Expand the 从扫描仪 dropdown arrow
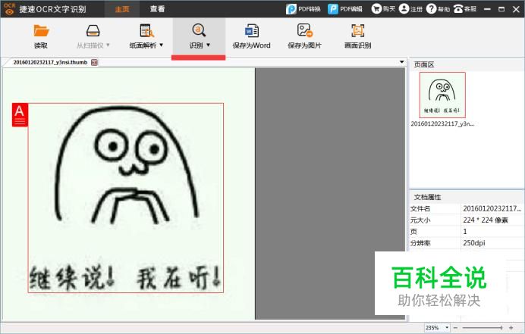This screenshot has height=334, width=525. click(108, 45)
